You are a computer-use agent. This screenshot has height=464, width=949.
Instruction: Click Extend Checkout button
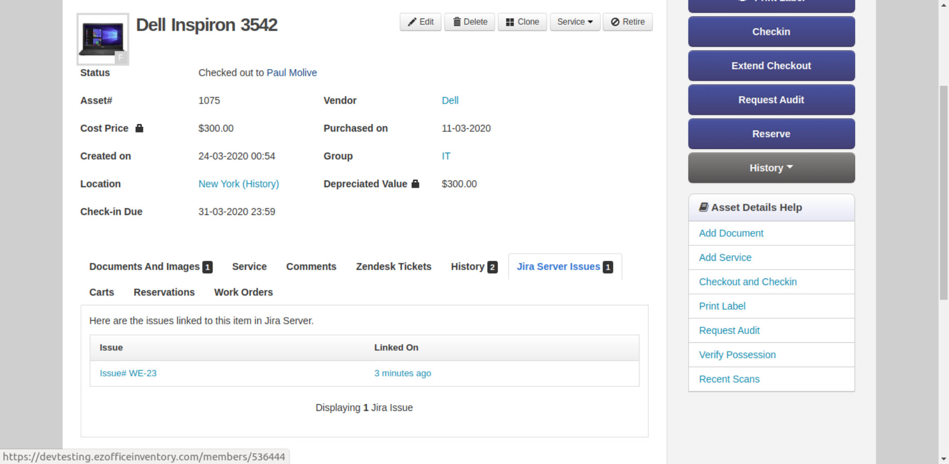tap(771, 65)
